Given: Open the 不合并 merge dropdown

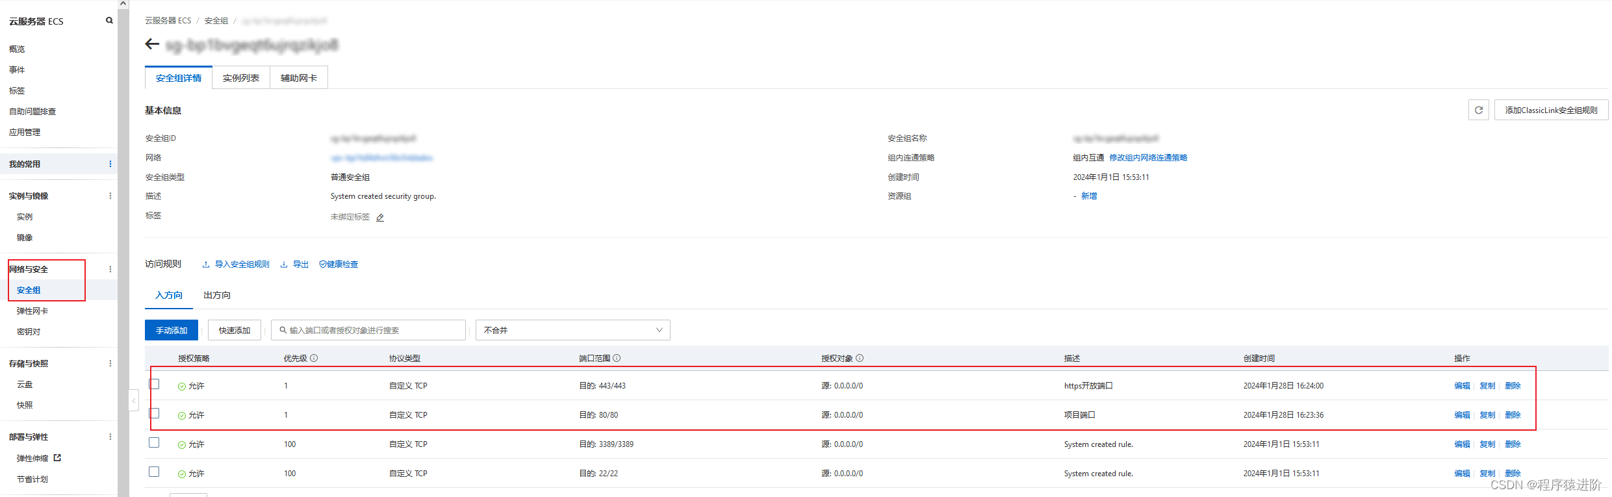Looking at the screenshot, I should click(572, 330).
